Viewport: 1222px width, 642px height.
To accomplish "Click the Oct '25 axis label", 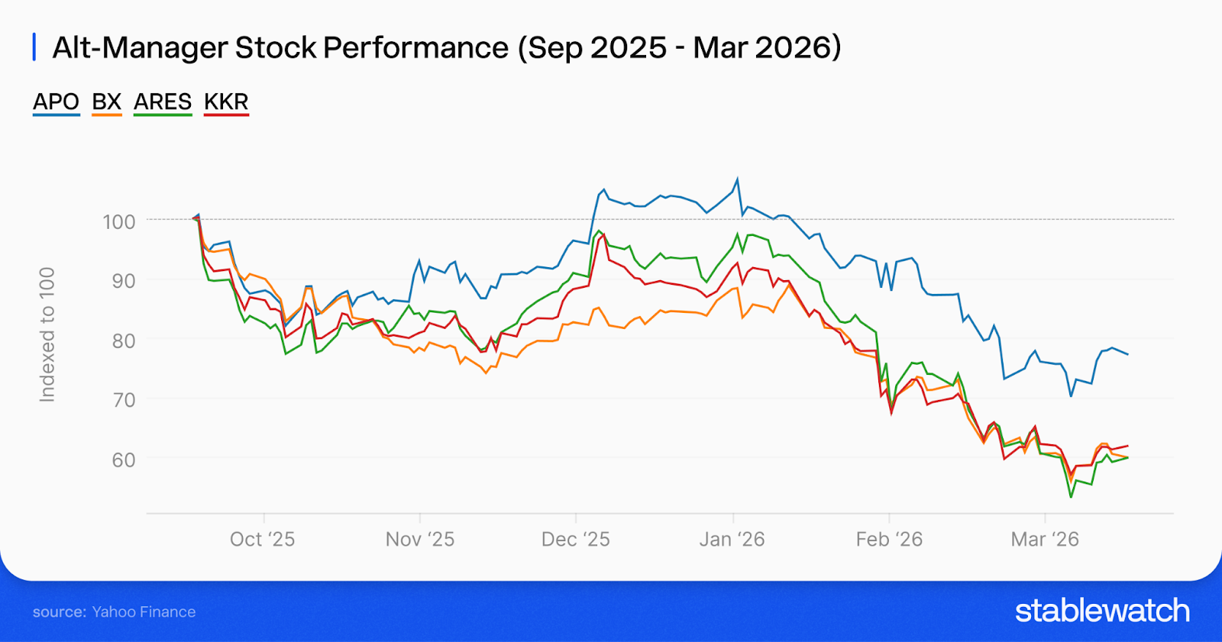I will [x=262, y=540].
